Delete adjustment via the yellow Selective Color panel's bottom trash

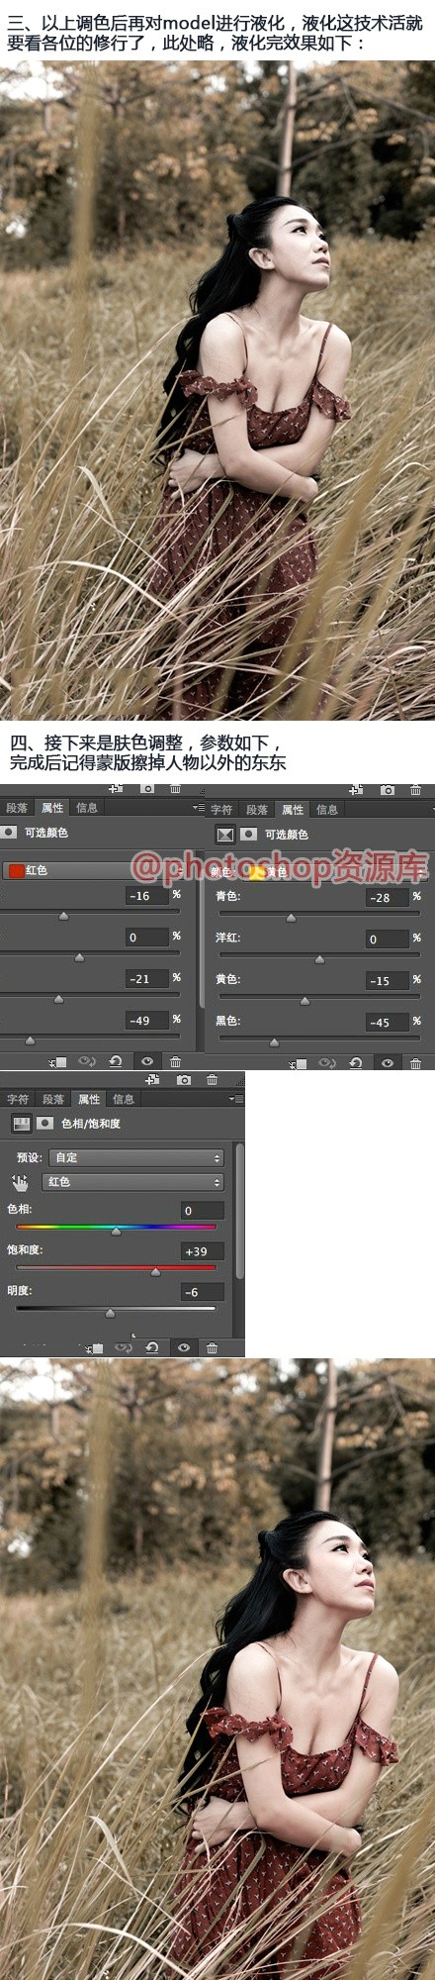(x=415, y=1063)
